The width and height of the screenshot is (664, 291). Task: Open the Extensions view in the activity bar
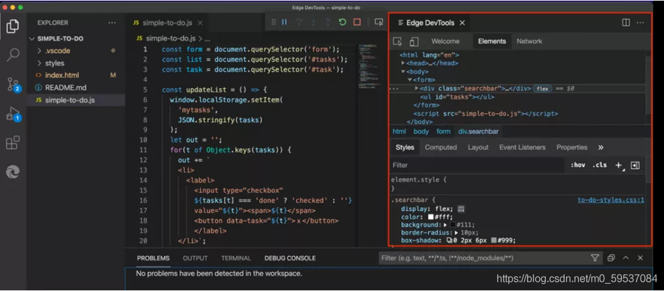click(x=13, y=143)
